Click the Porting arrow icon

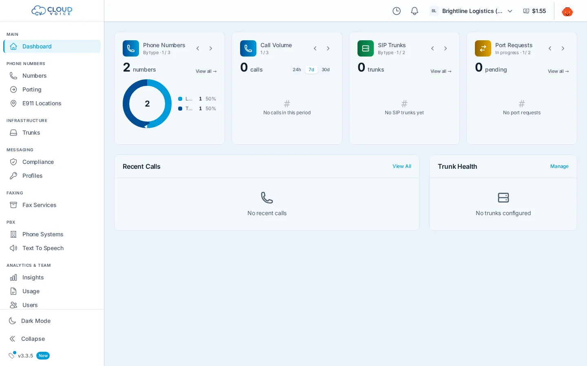[13, 89]
